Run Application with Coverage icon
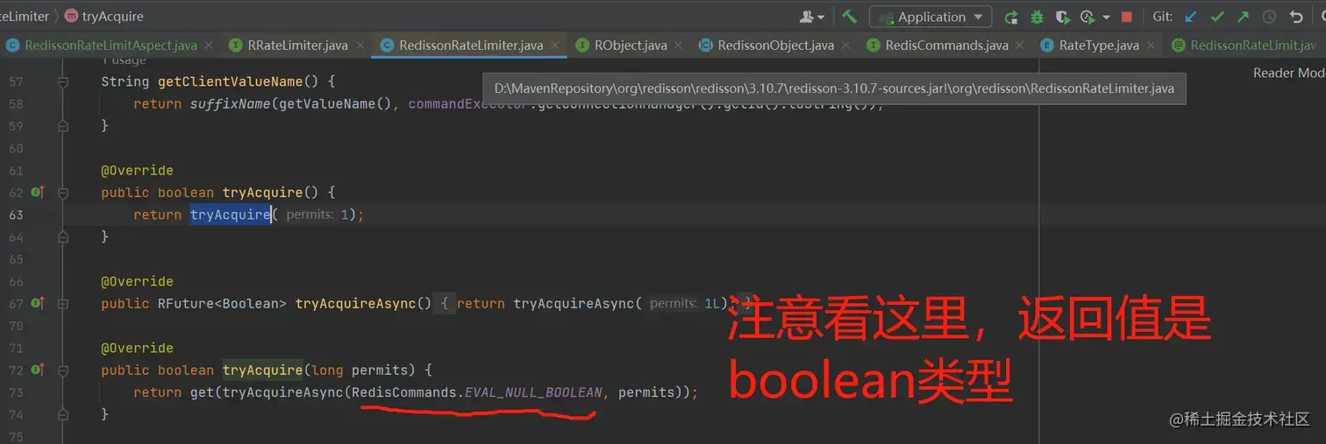Viewport: 1326px width, 444px height. [1062, 17]
